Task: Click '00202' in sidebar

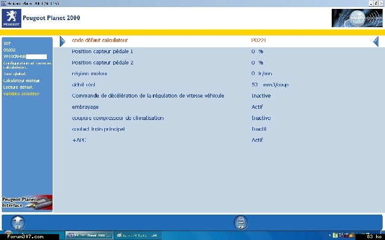Action: [9, 50]
